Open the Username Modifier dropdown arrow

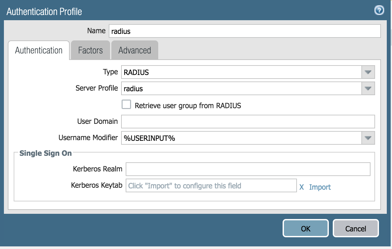click(x=368, y=138)
